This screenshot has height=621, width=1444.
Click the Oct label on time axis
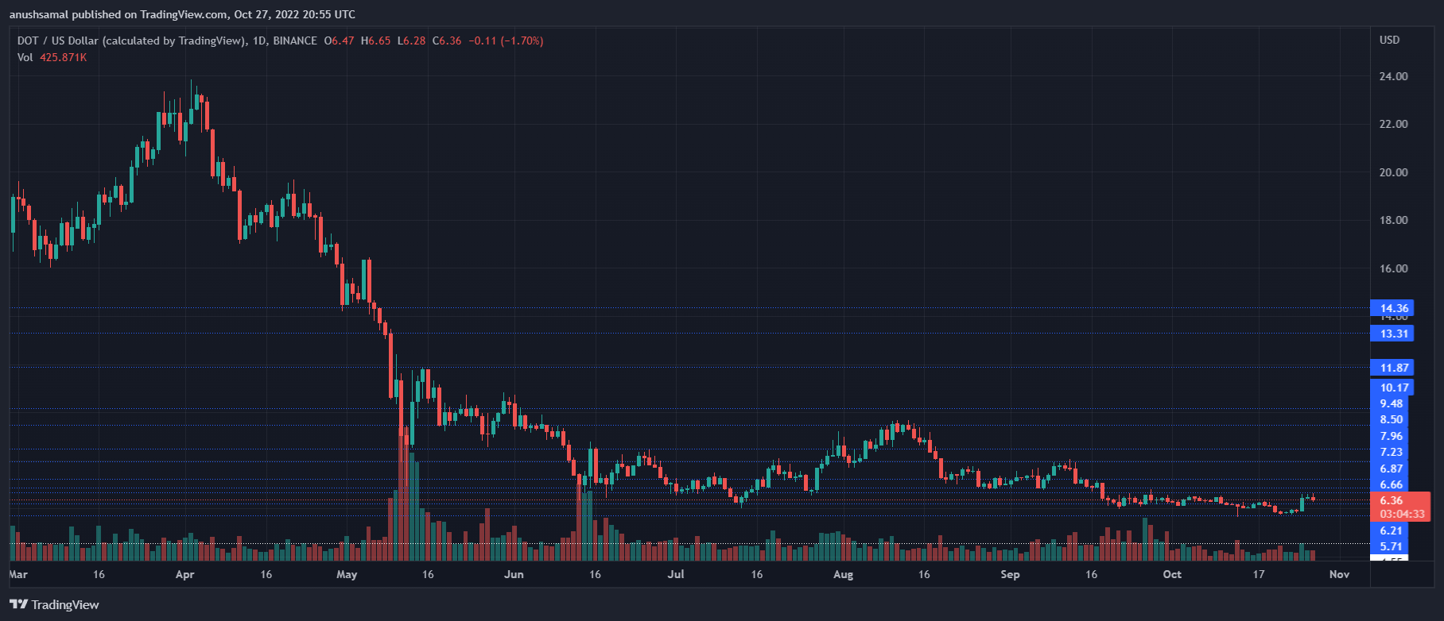pyautogui.click(x=1172, y=574)
